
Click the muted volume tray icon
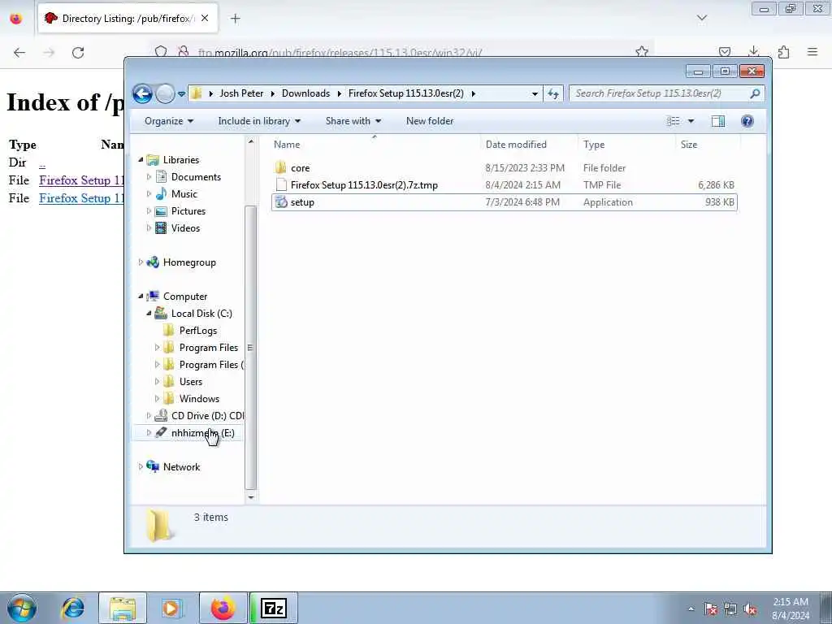pyautogui.click(x=750, y=609)
